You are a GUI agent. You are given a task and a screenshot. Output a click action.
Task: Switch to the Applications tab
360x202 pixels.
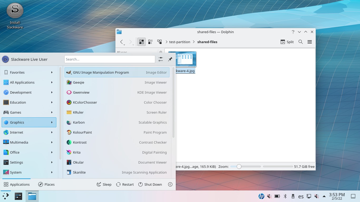pos(17,184)
